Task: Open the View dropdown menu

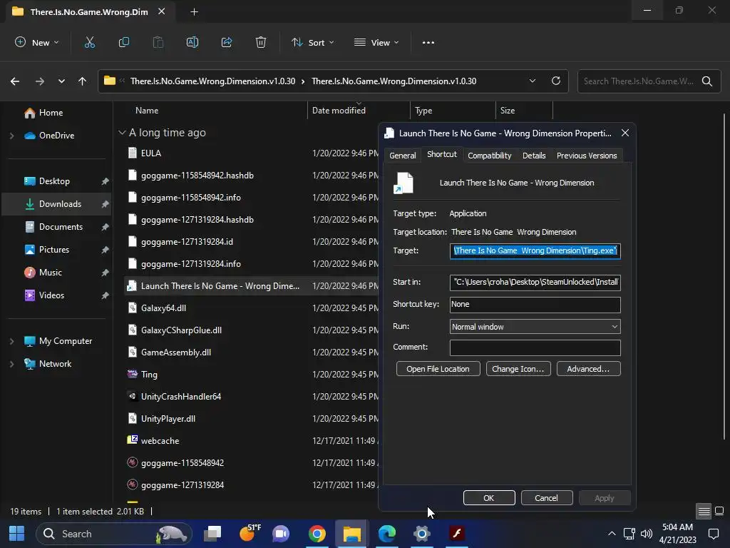Action: click(376, 42)
